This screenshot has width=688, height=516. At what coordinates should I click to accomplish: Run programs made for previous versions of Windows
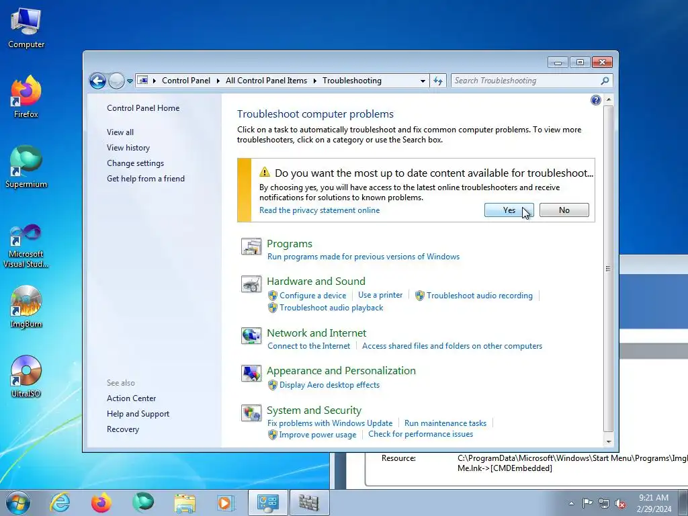pyautogui.click(x=363, y=257)
